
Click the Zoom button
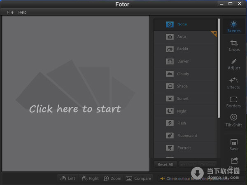pos(112,178)
